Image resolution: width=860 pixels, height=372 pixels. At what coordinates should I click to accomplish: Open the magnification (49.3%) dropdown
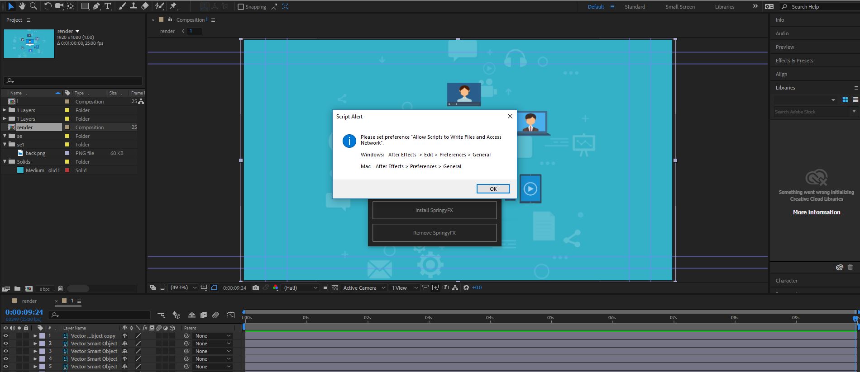pos(183,288)
